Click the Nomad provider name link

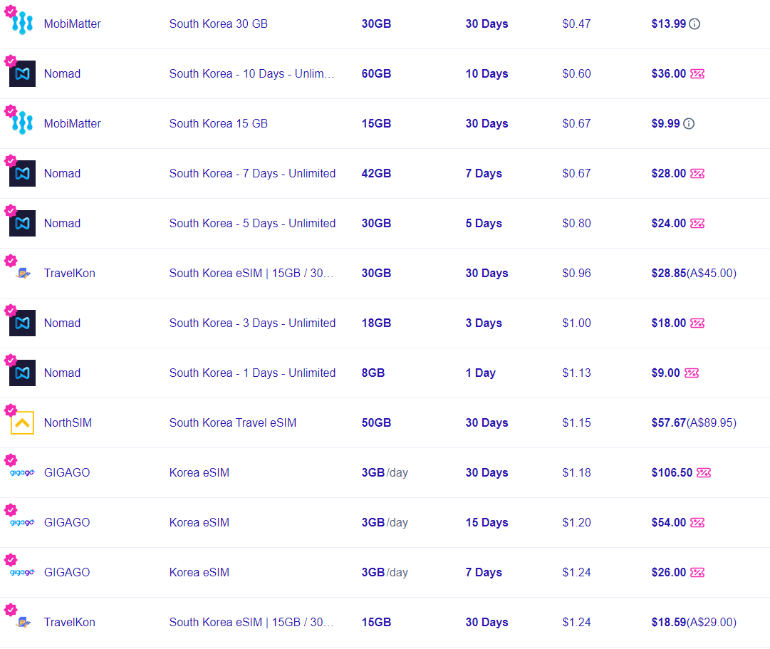tap(62, 73)
